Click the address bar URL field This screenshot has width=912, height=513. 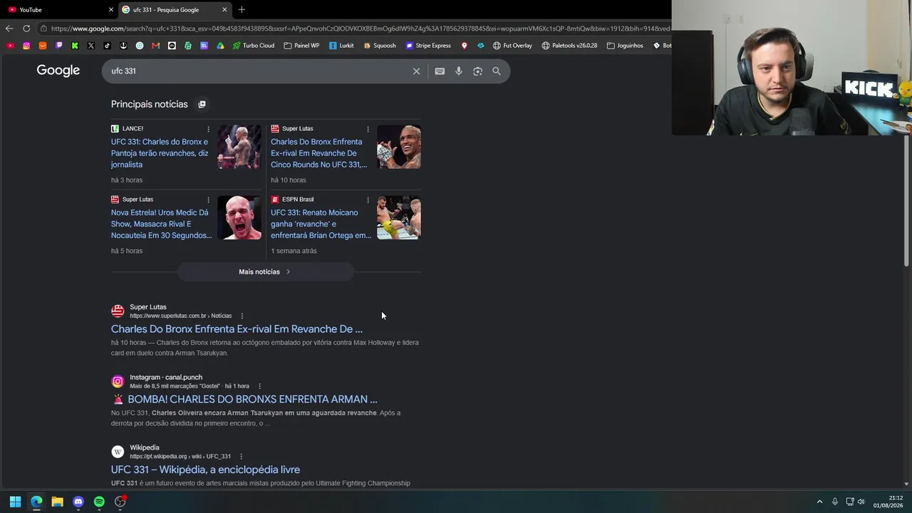click(x=360, y=28)
